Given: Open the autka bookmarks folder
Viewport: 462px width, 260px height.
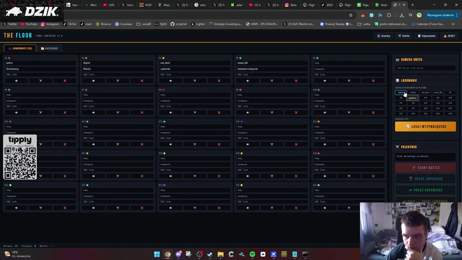Looking at the screenshot, I should (x=364, y=24).
